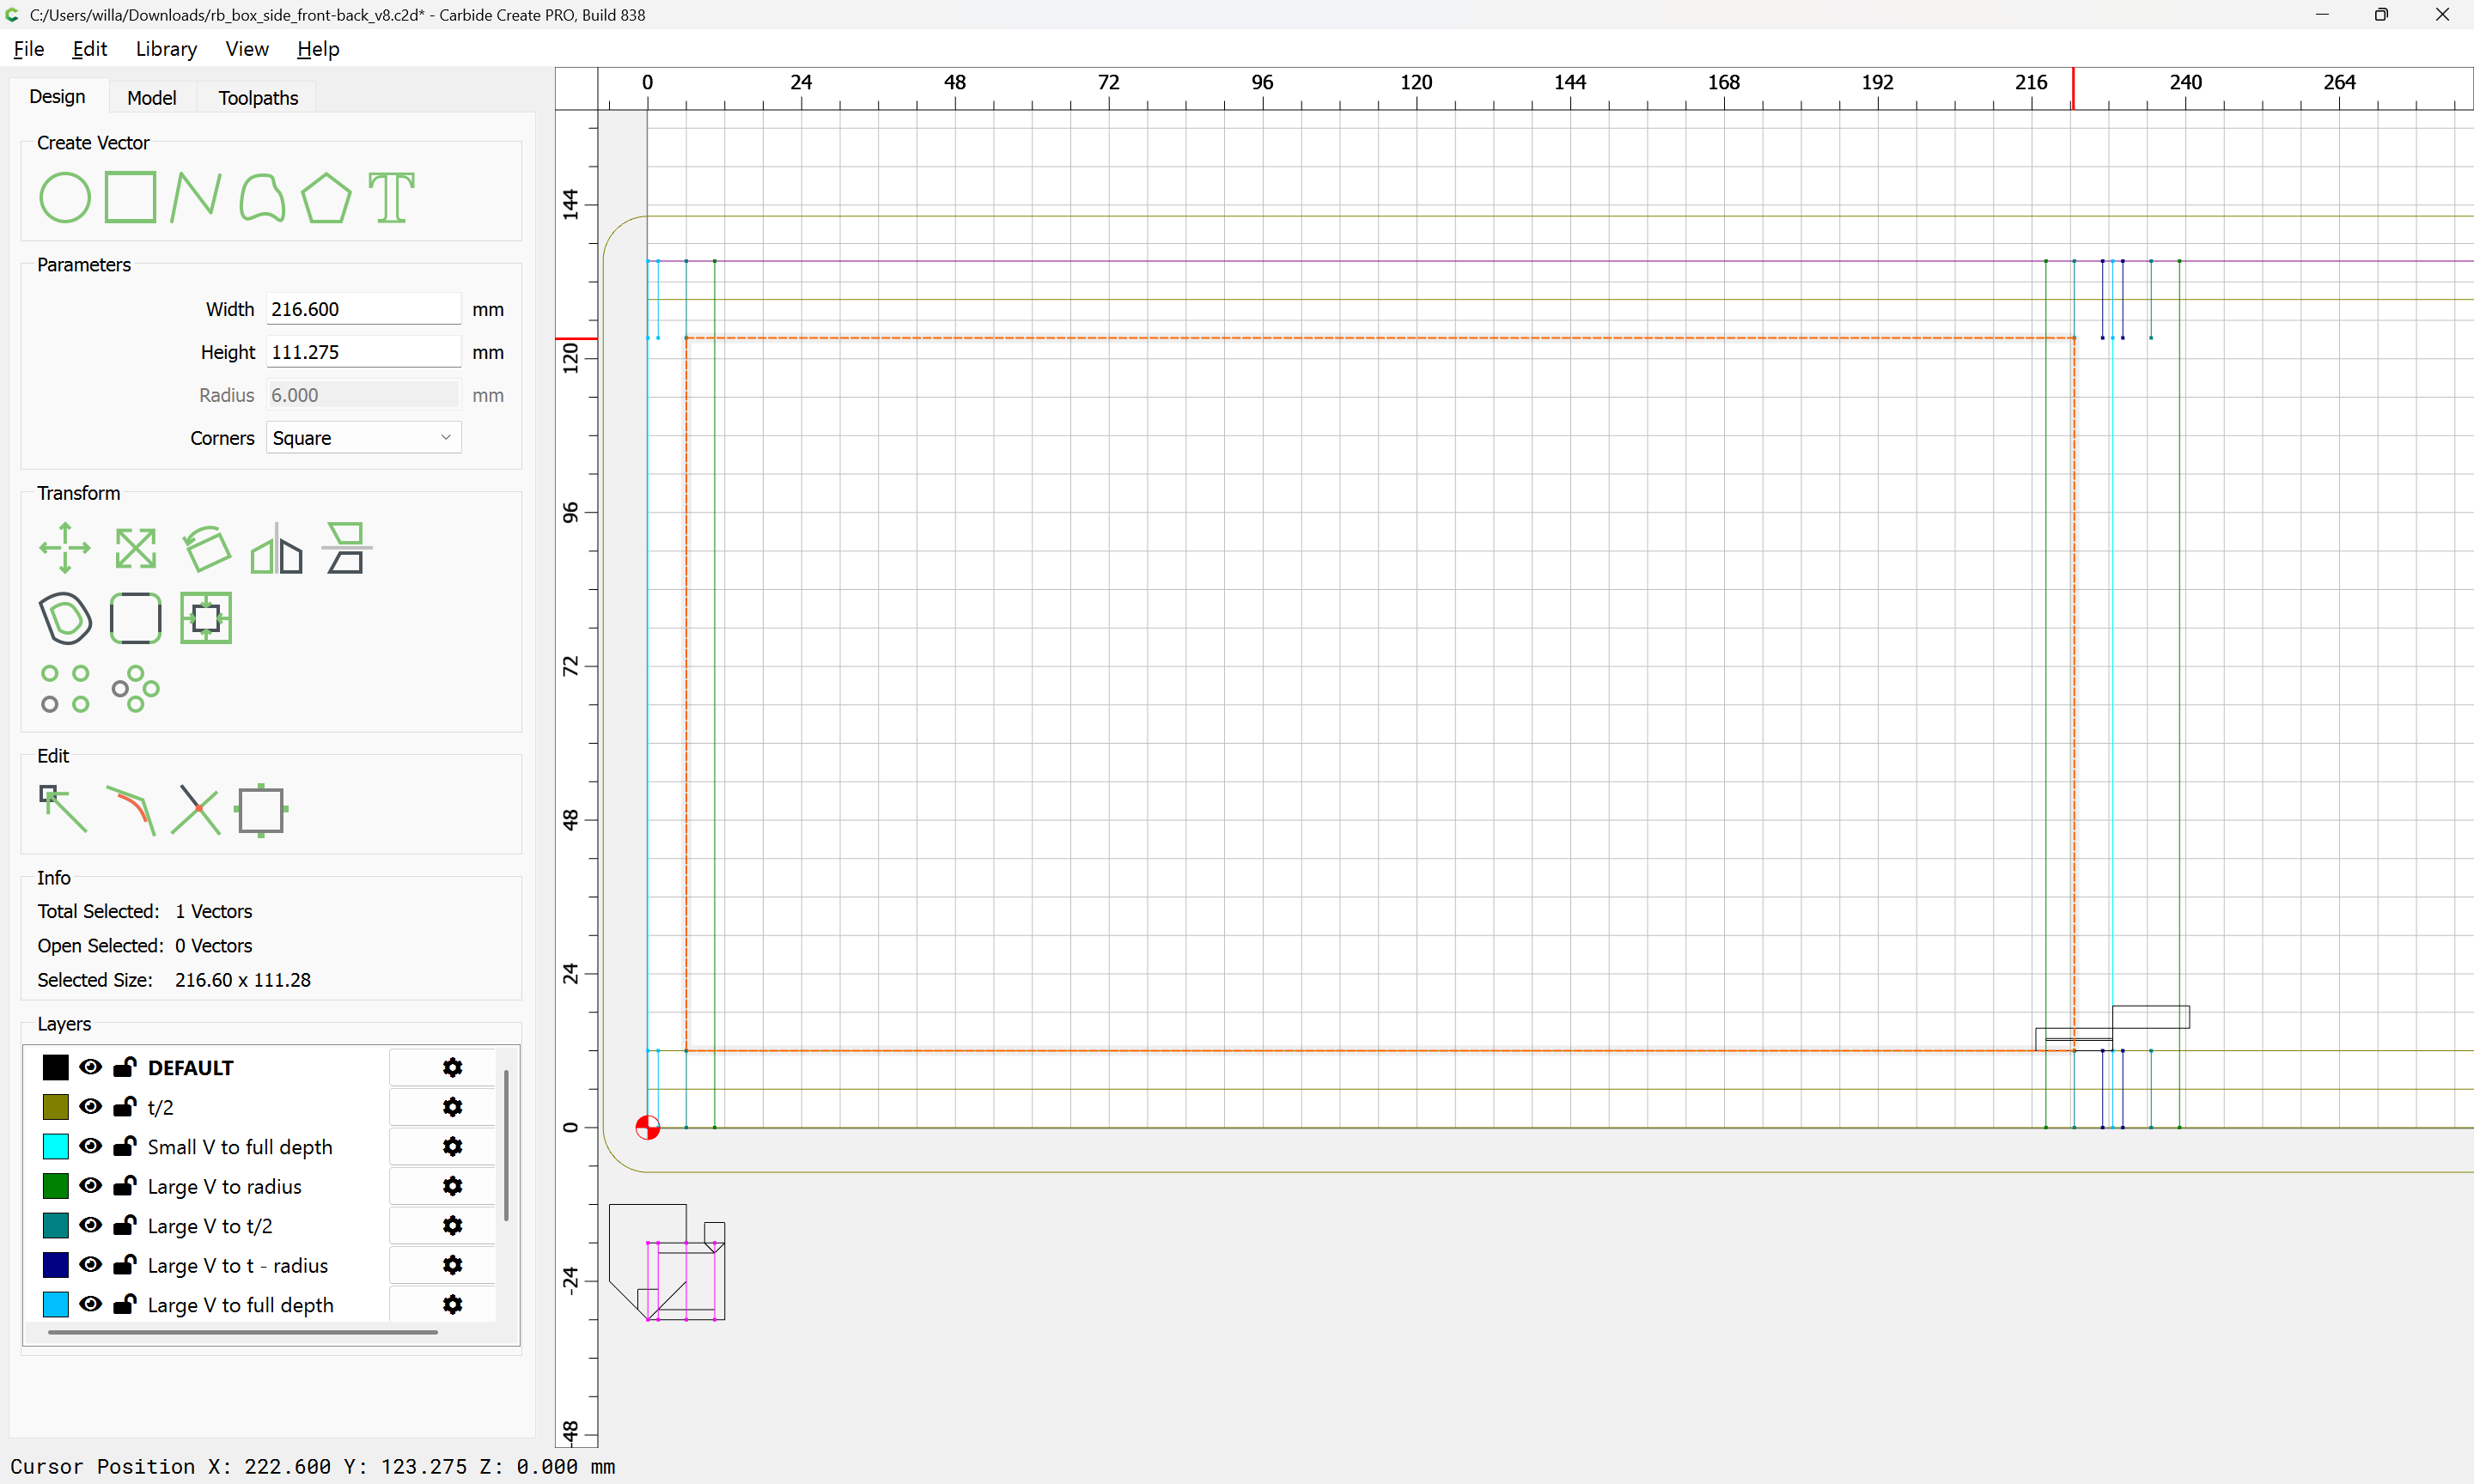This screenshot has width=2474, height=1484.
Task: Open the Library menu
Action: click(166, 49)
